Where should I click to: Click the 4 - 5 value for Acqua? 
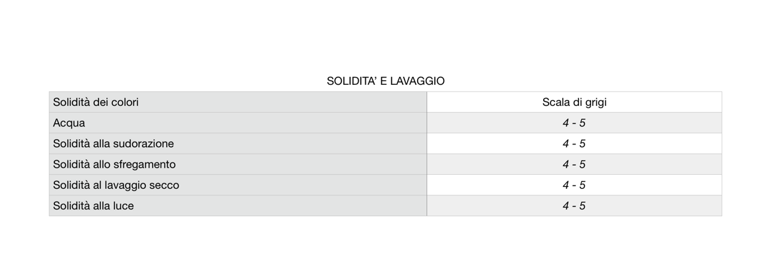click(574, 123)
